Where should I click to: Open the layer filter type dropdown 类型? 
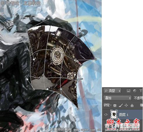(x=112, y=91)
